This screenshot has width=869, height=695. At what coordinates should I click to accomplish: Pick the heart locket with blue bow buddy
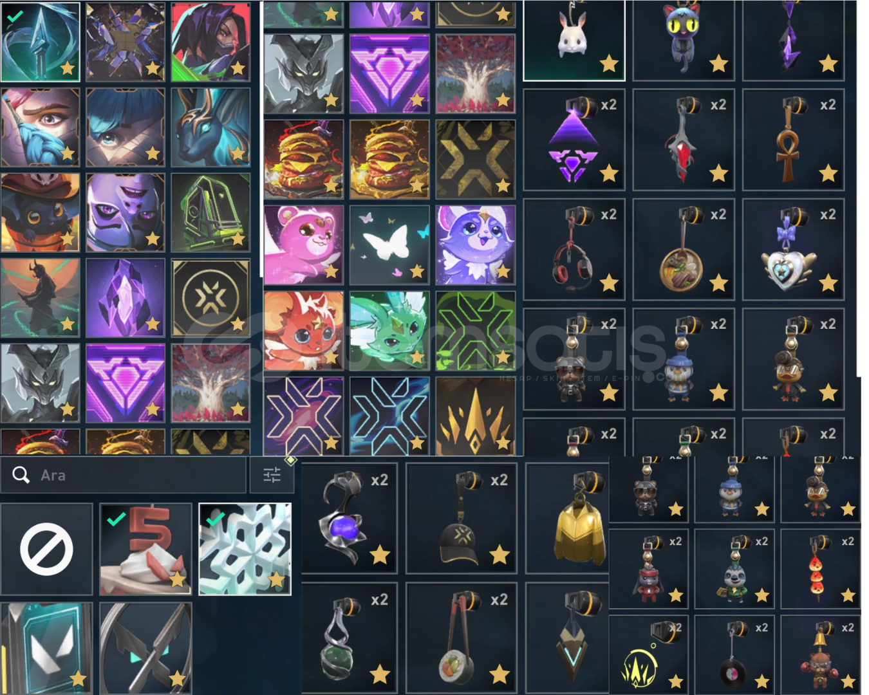793,250
